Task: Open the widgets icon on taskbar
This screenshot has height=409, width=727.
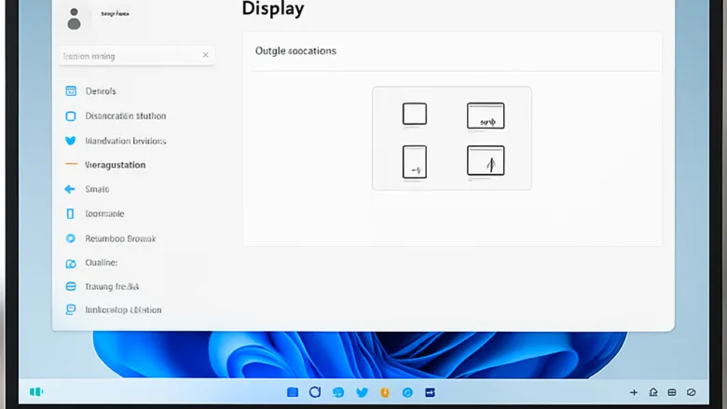Action: (36, 392)
